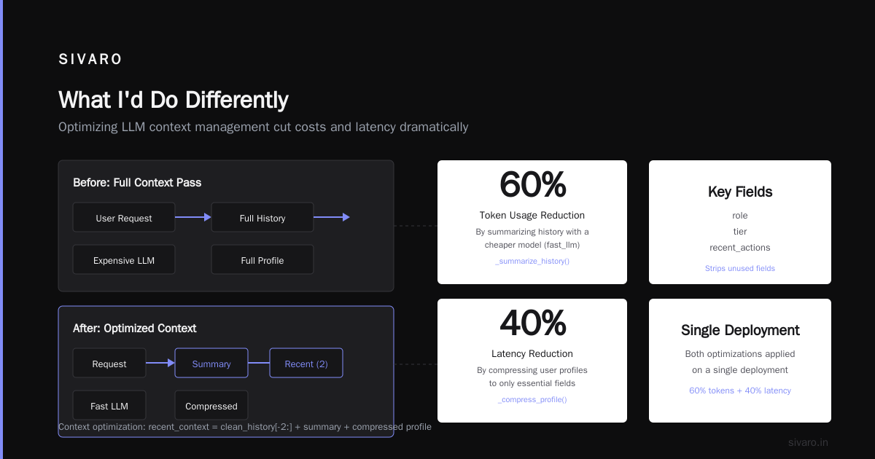This screenshot has height=459, width=875.
Task: Click the highlighted Summary box
Action: click(211, 363)
